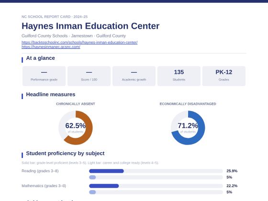Click the PK-12 Grades card
268x201 pixels.
(x=224, y=76)
